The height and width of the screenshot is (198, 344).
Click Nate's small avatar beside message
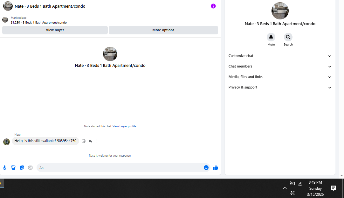point(7,142)
